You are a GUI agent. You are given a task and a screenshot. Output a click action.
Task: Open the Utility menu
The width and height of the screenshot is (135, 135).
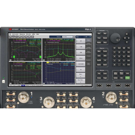[33, 34]
